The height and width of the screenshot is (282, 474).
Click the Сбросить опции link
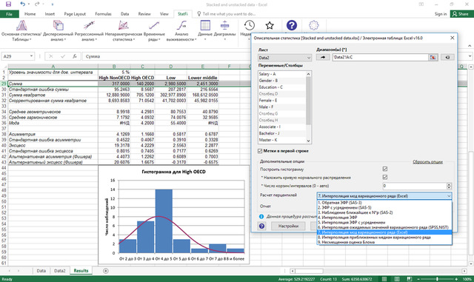point(427,162)
